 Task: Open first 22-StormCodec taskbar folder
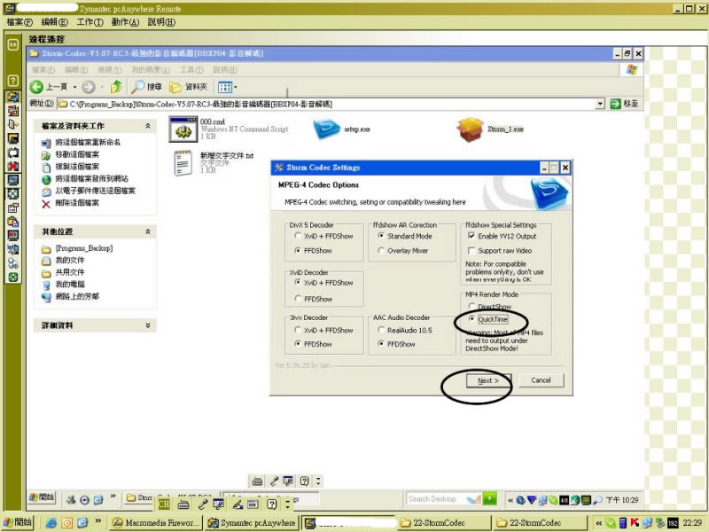pos(444,522)
